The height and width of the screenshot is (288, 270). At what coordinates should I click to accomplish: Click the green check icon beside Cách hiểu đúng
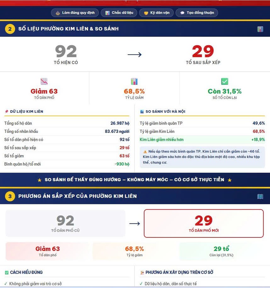pos(7,272)
